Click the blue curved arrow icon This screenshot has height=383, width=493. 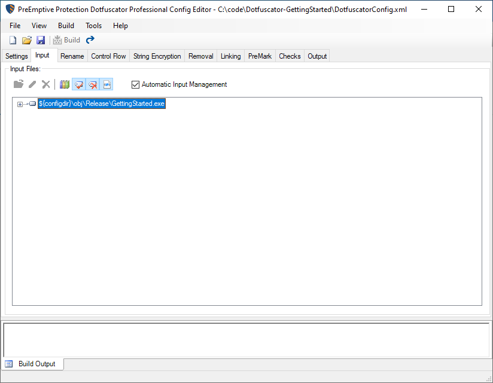(x=90, y=39)
